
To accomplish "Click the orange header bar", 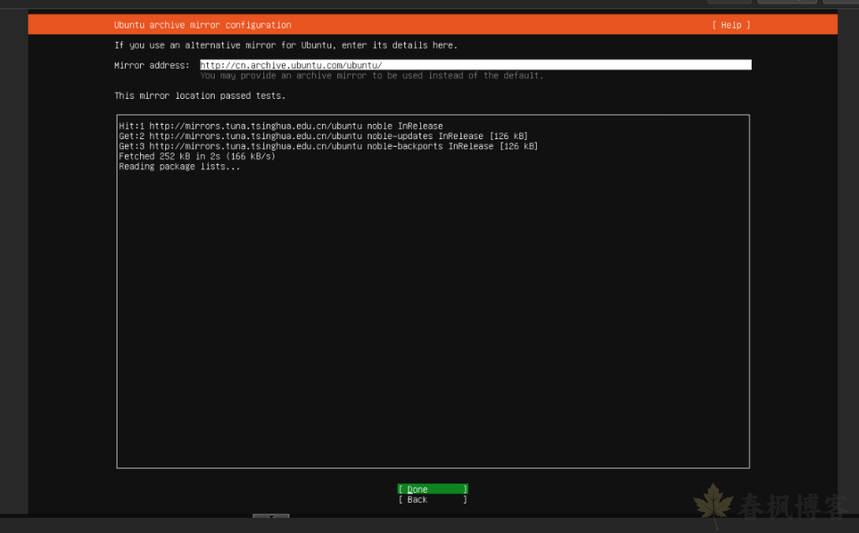I will (x=503, y=25).
